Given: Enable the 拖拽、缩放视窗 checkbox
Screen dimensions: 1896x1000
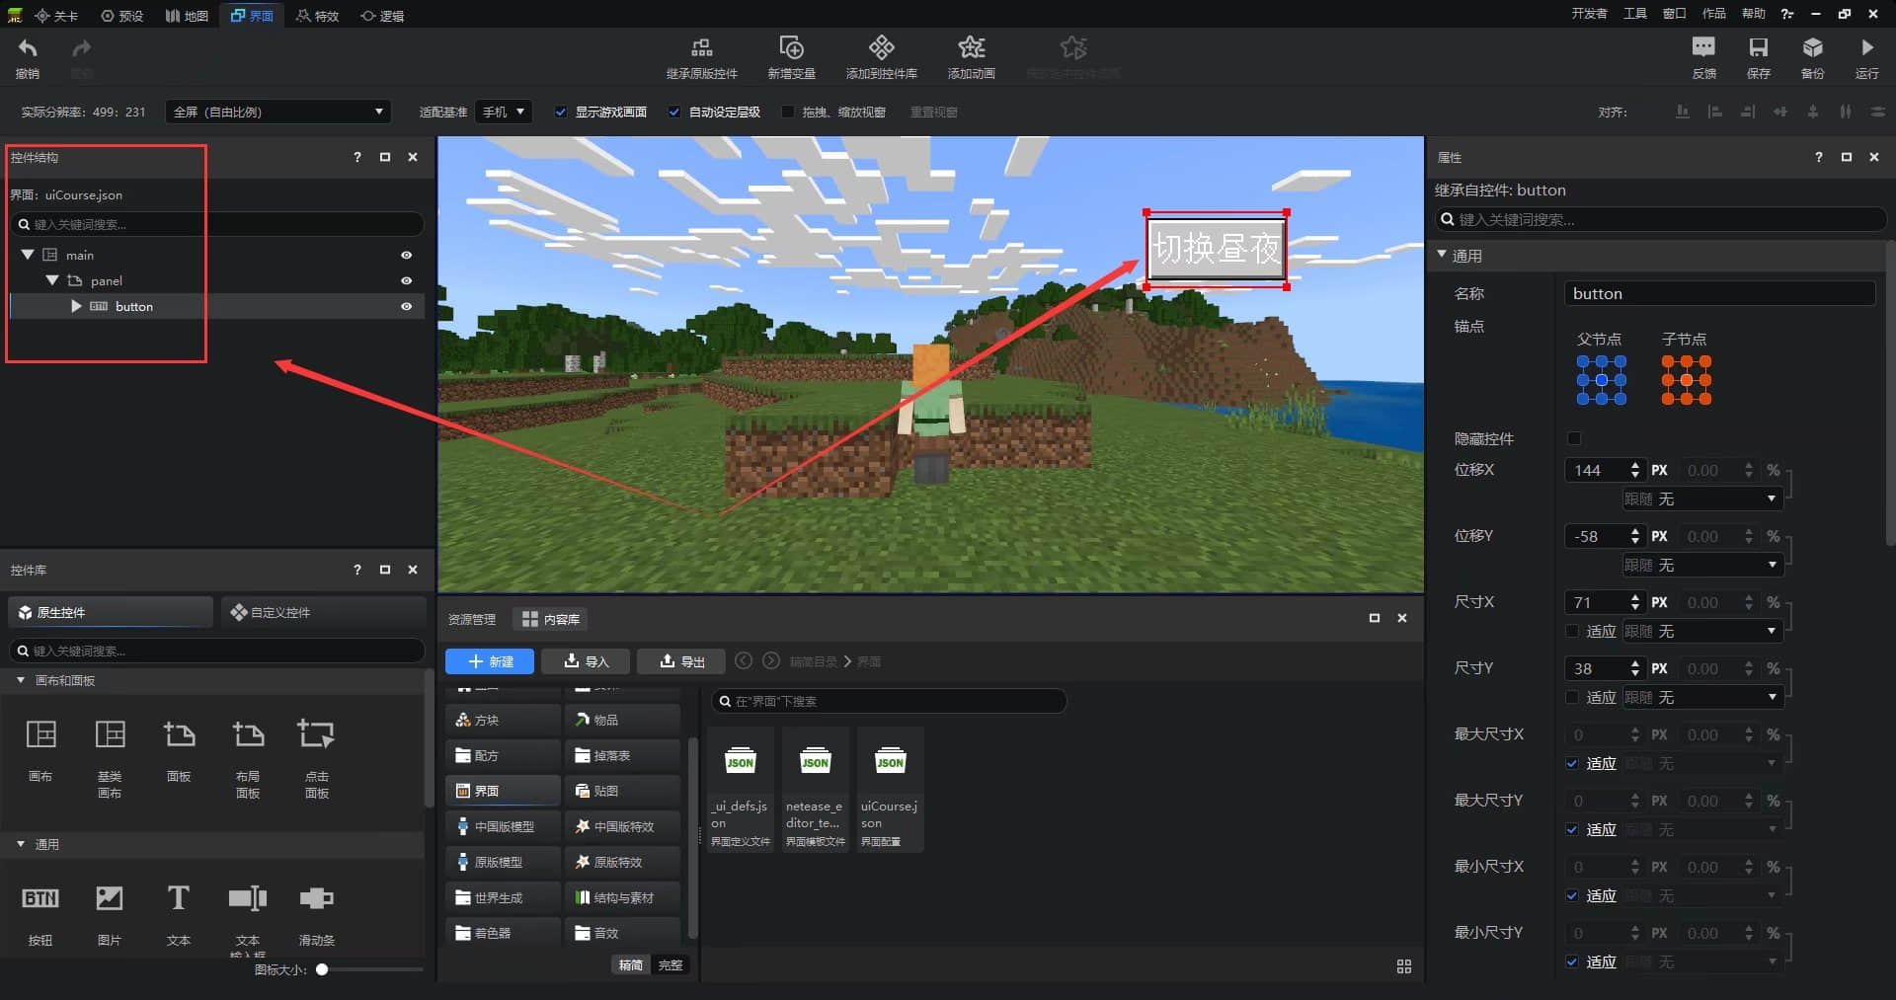Looking at the screenshot, I should (788, 113).
